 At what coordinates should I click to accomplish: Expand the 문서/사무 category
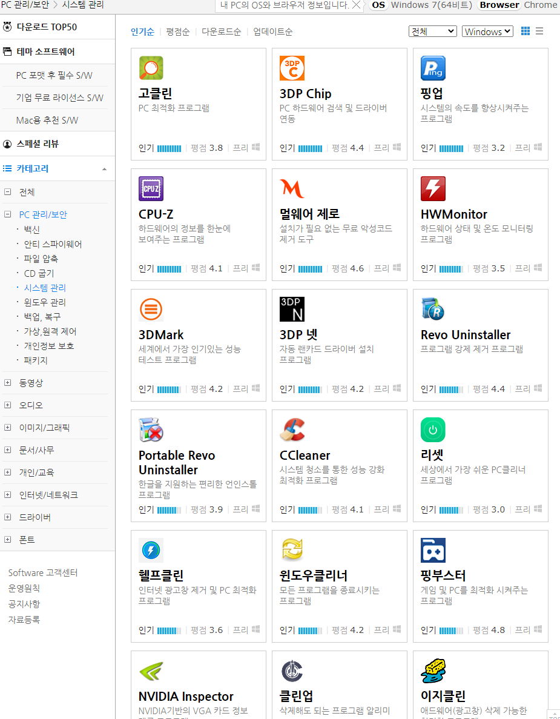[x=7, y=450]
